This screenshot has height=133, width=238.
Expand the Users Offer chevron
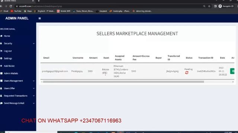coord(34,88)
